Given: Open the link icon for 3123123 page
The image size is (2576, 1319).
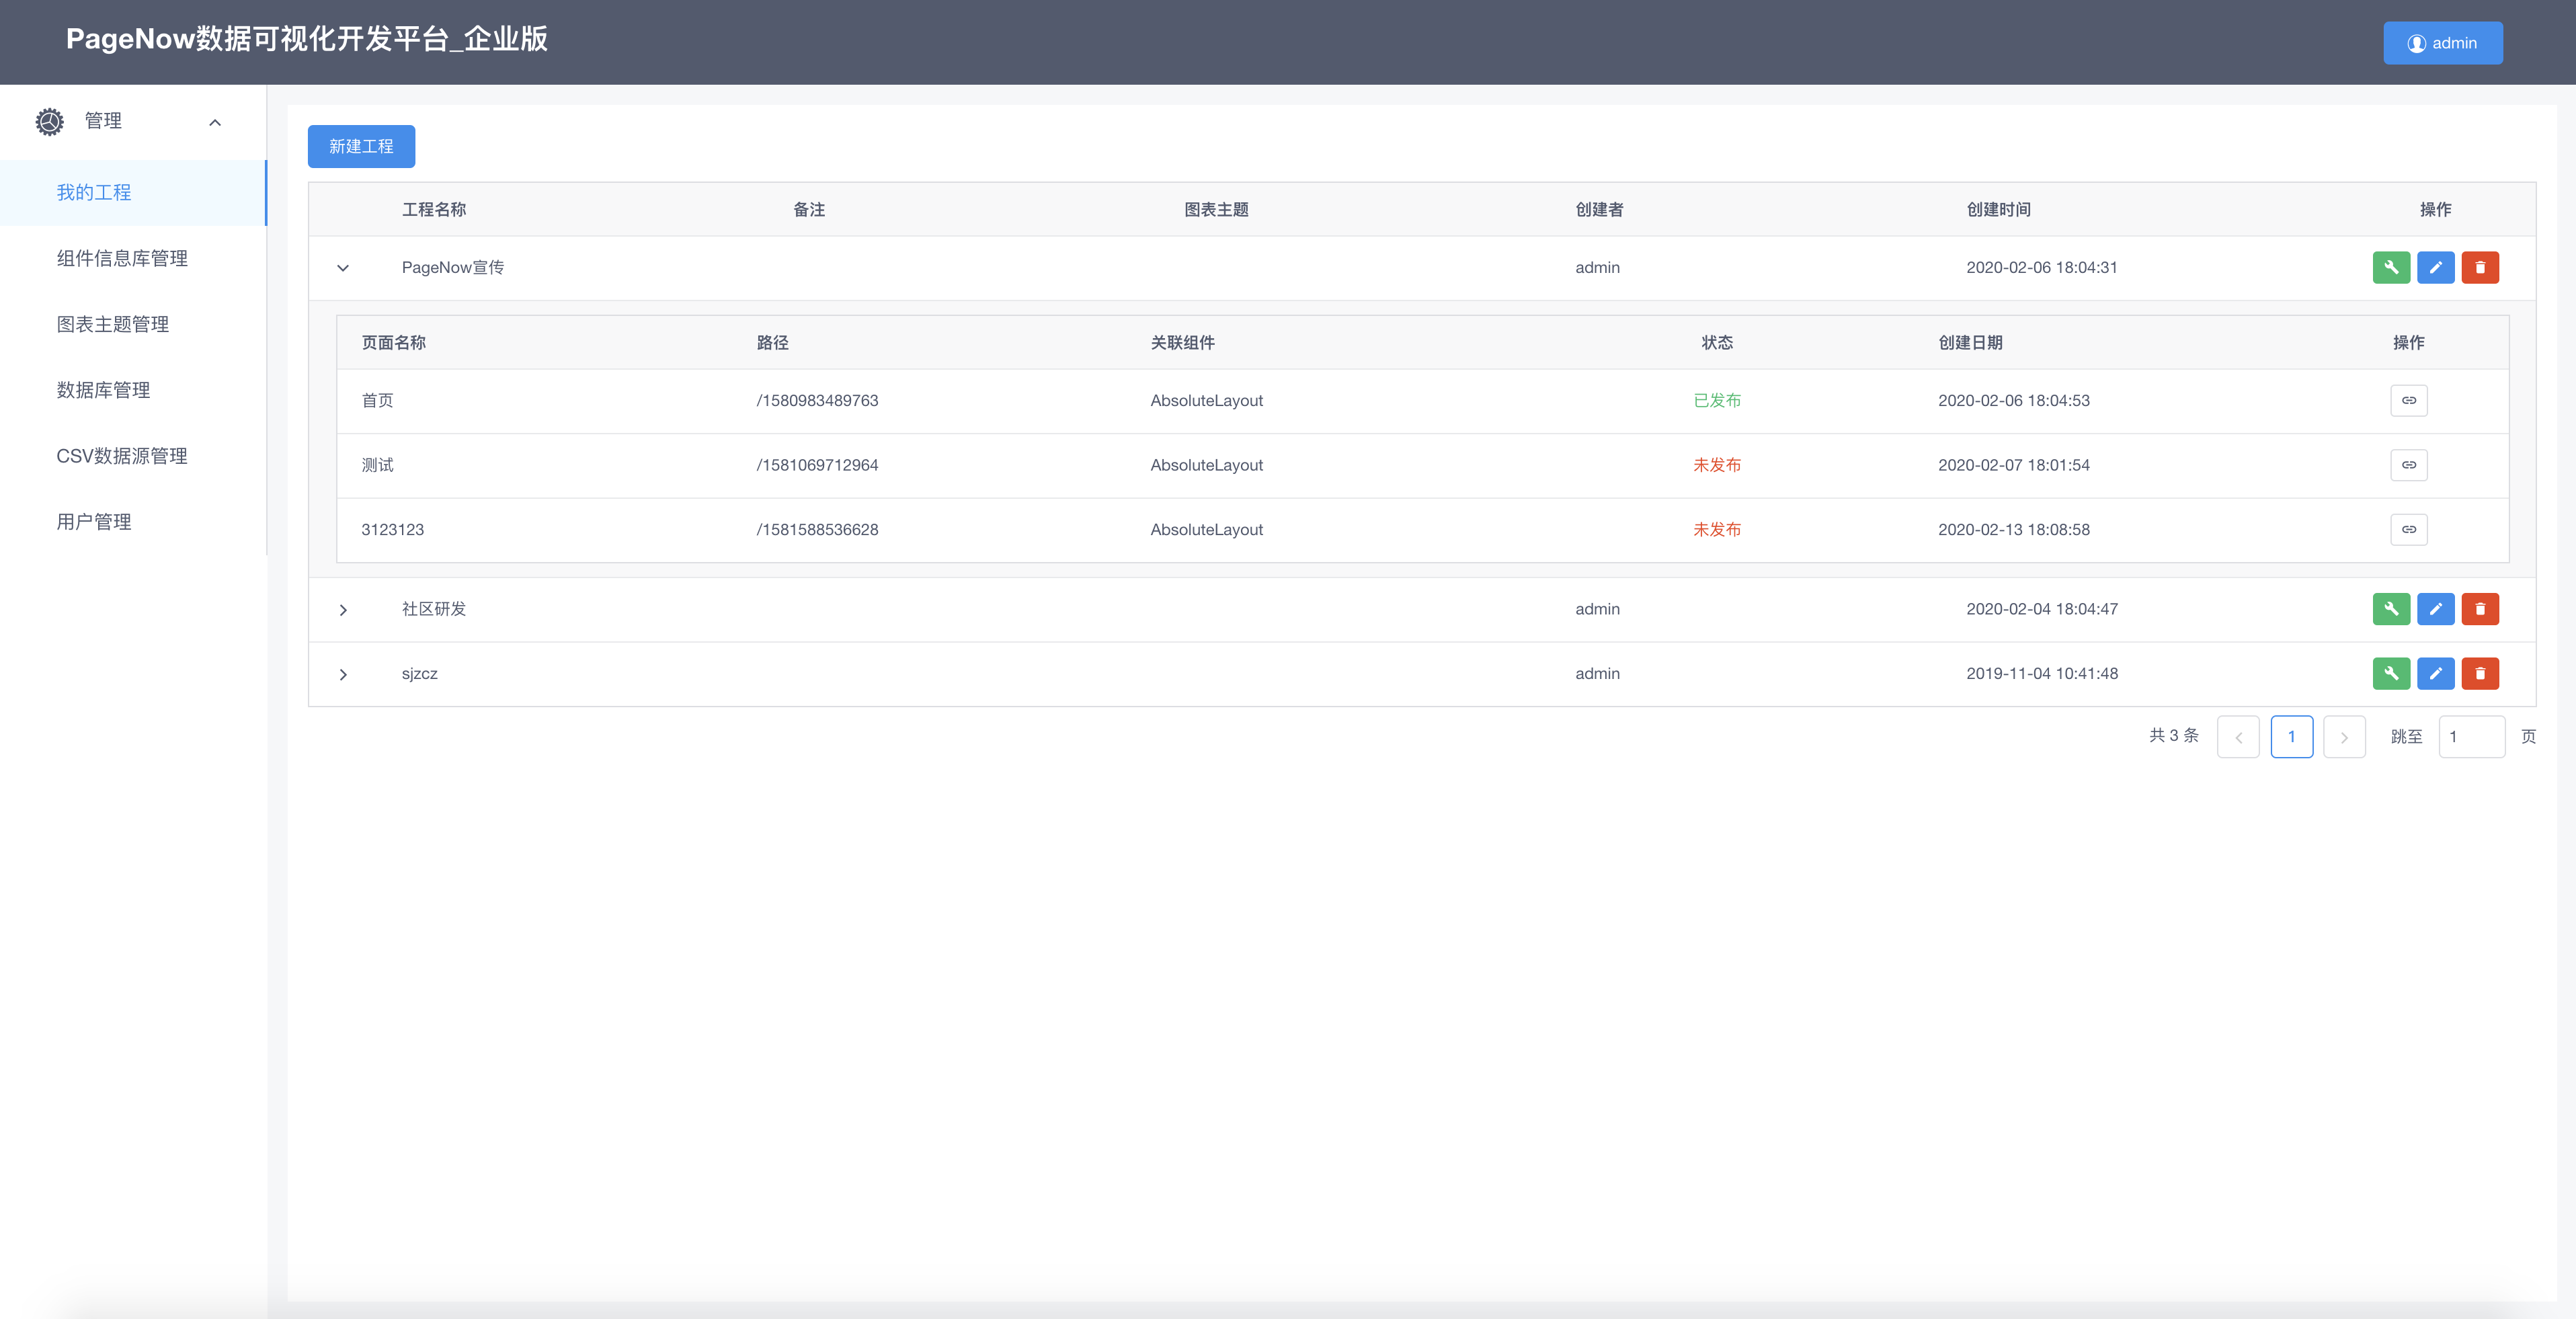Looking at the screenshot, I should click(x=2408, y=529).
